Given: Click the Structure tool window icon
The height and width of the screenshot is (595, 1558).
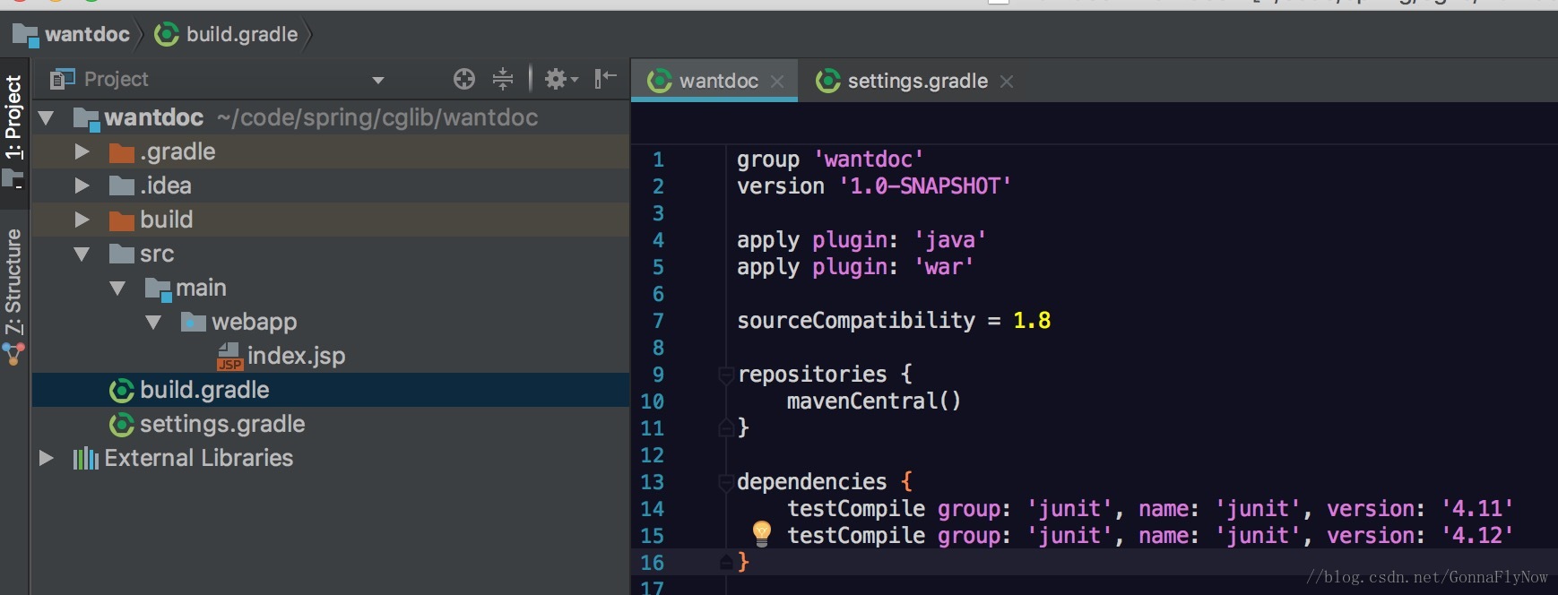Looking at the screenshot, I should coord(13,354).
